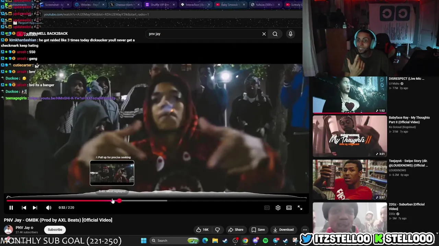Open the PNV Jay channel avatar
Image resolution: width=439 pixels, height=246 pixels.
point(9,230)
